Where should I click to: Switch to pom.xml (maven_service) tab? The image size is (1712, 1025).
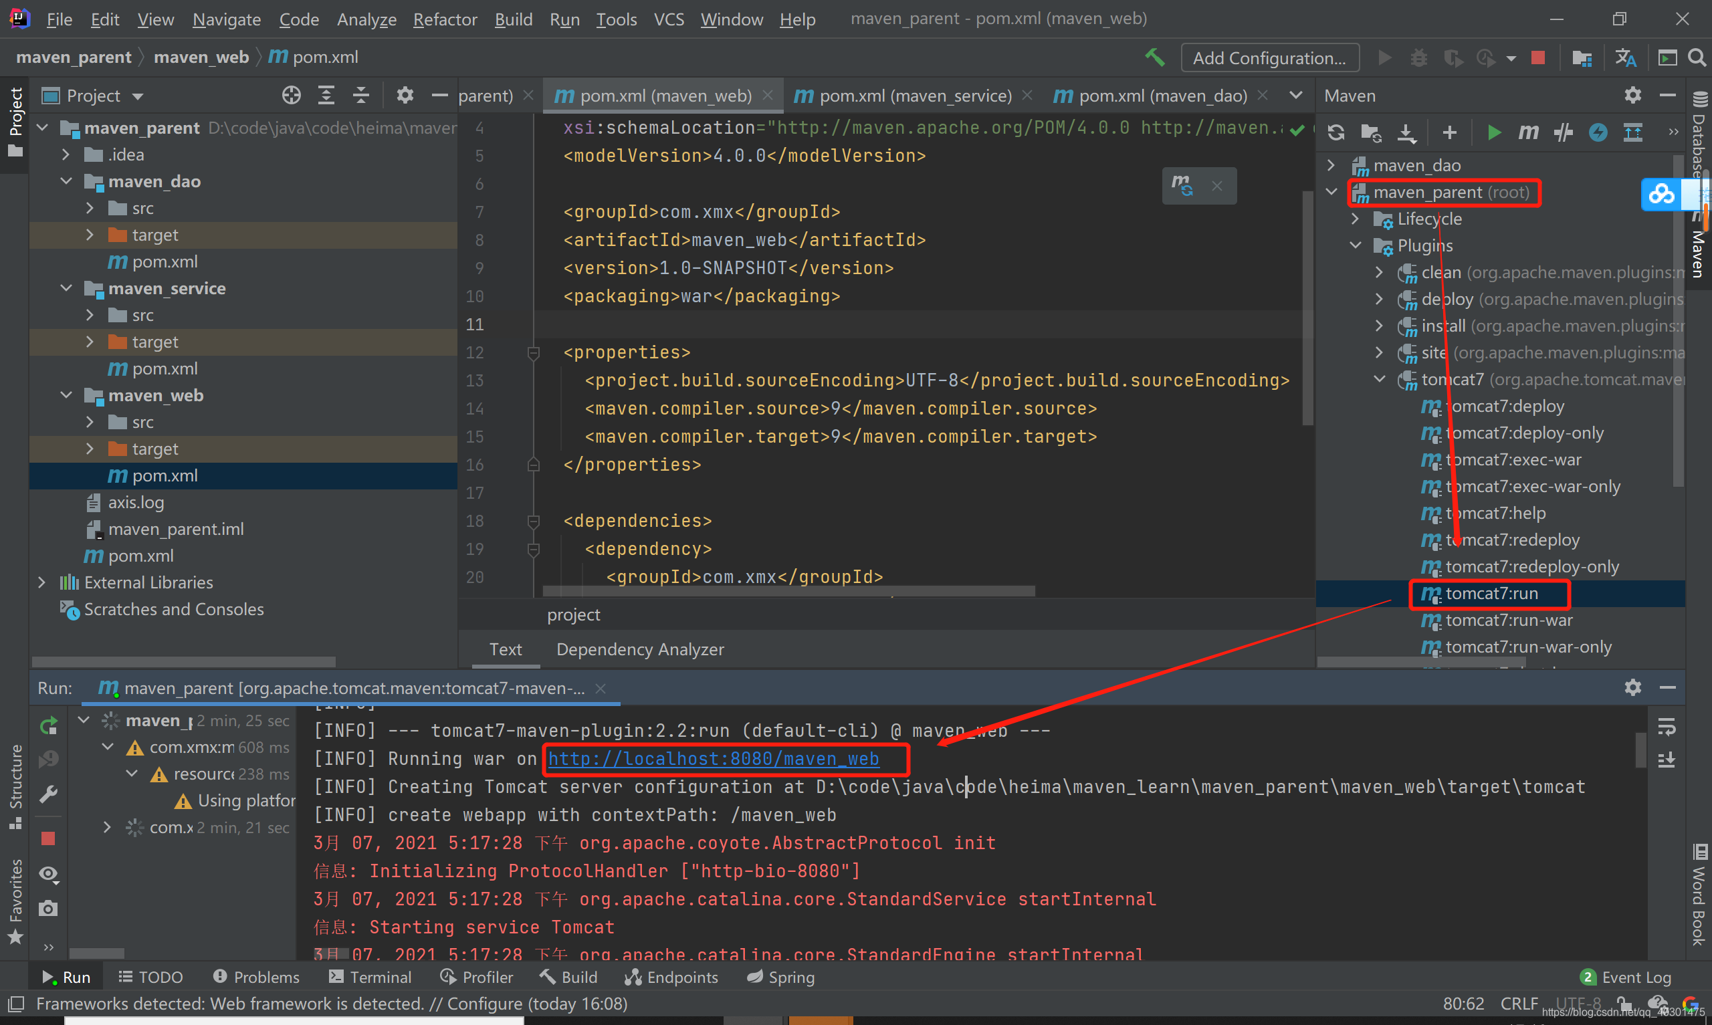(914, 96)
